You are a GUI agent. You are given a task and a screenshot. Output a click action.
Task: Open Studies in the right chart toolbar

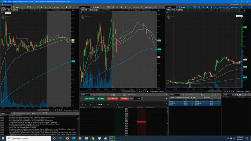tap(235, 7)
